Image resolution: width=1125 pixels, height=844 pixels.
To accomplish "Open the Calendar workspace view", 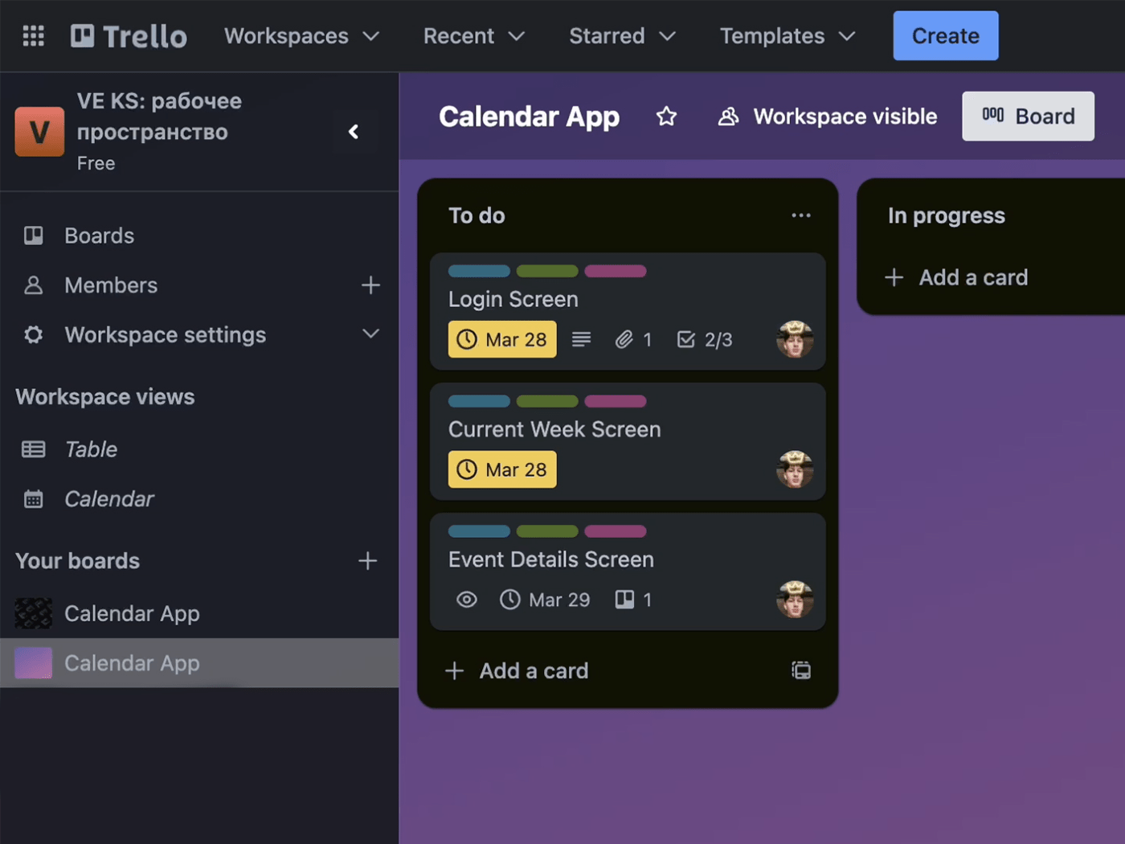I will [x=108, y=498].
